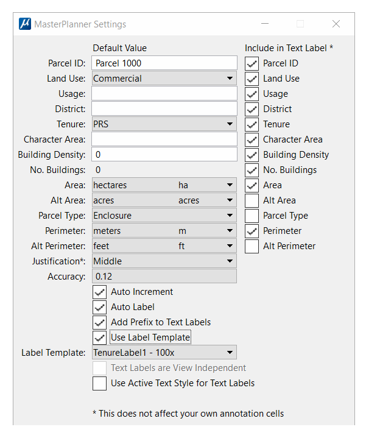This screenshot has height=438, width=366.
Task: Enable Alt Perimeter include-in-label checkbox
Action: [x=252, y=246]
